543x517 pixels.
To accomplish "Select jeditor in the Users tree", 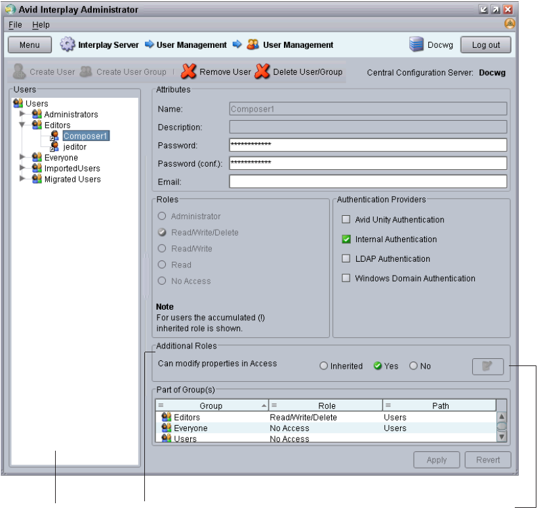I will 75,146.
